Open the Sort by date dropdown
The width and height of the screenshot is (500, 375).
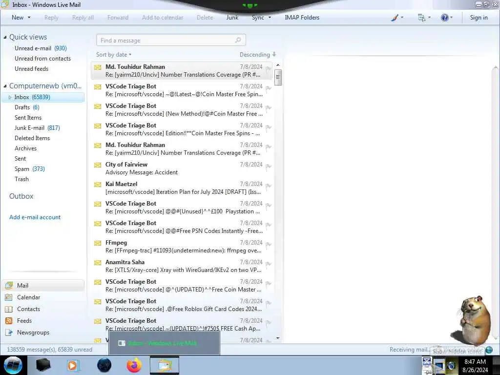(x=114, y=55)
